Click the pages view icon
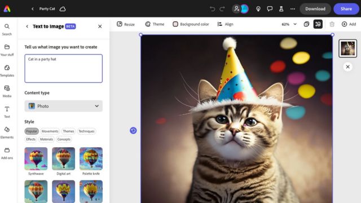The height and width of the screenshot is (203, 361). (306, 24)
